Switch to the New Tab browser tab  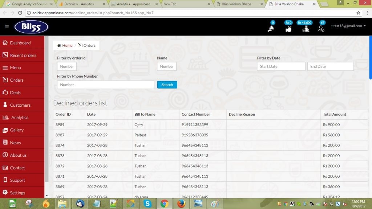click(186, 4)
